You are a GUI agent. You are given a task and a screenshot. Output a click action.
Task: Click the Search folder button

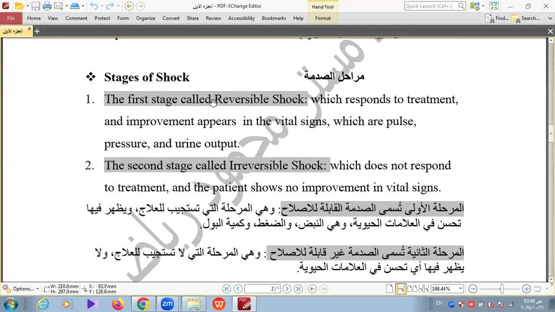pyautogui.click(x=526, y=18)
